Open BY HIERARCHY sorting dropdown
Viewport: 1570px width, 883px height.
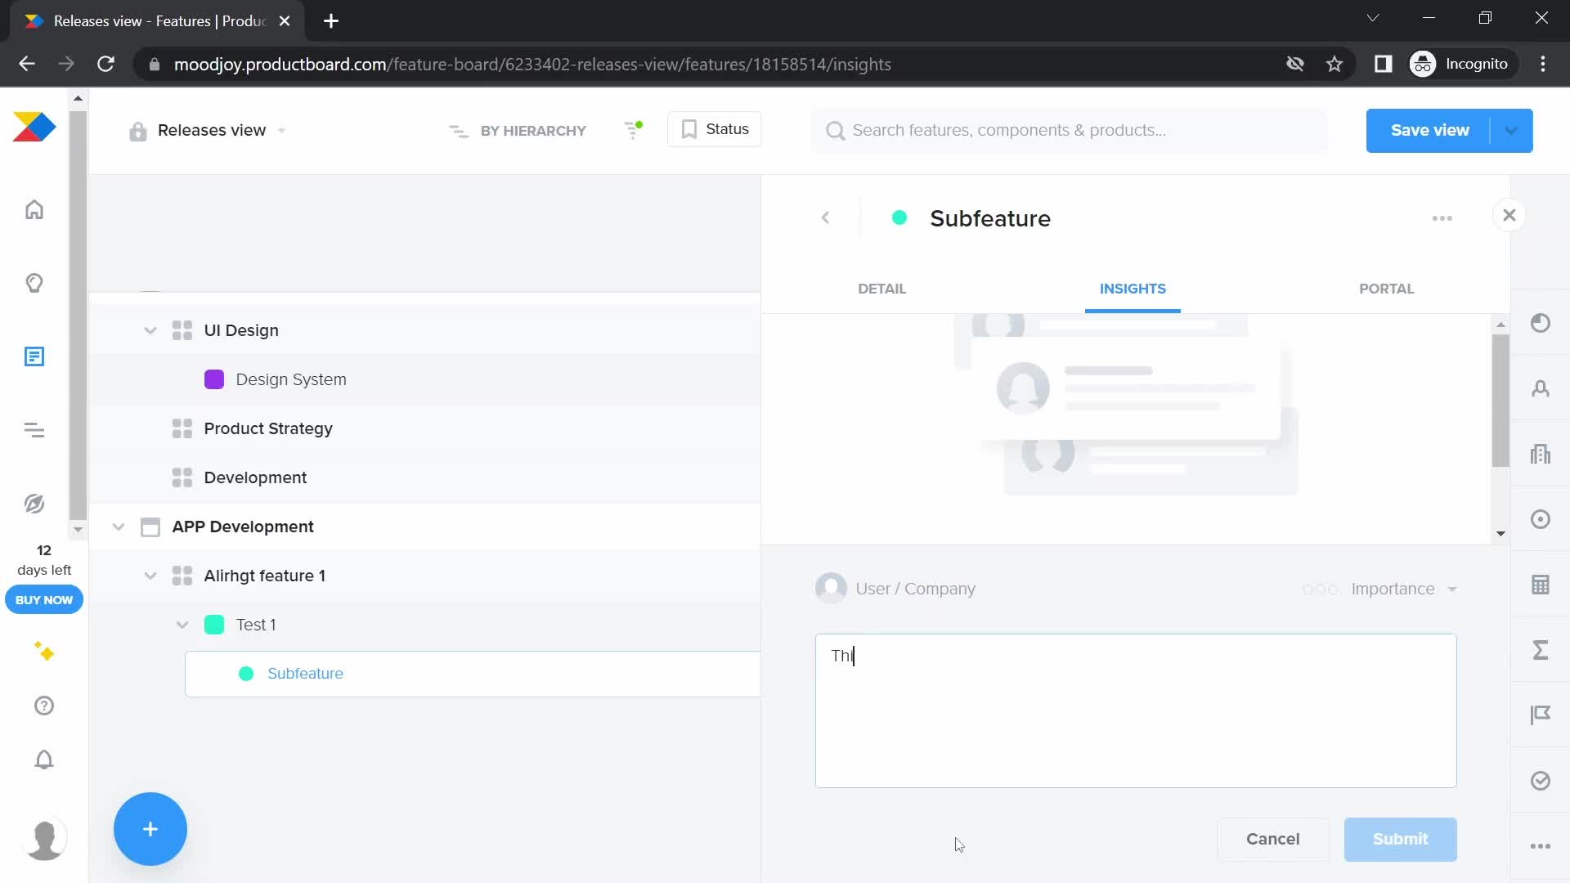click(518, 131)
